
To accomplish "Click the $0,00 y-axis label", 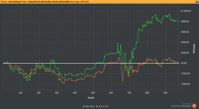I will [184, 63].
